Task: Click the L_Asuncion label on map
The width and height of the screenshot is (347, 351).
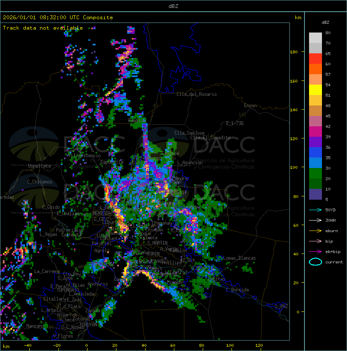Action: click(x=190, y=163)
